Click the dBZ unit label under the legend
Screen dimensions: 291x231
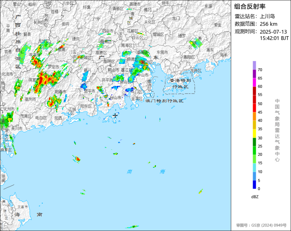pos(255,197)
